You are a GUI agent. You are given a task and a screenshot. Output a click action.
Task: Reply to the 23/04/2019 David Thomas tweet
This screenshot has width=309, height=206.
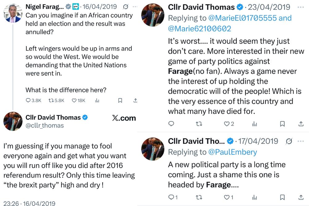(171, 124)
